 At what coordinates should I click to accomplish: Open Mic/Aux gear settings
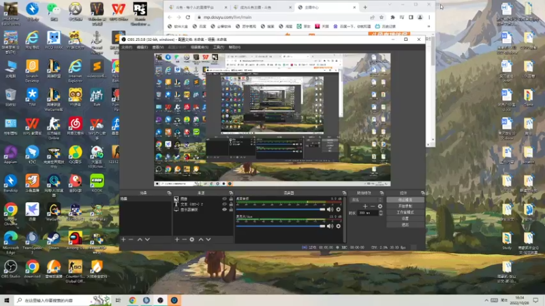338,226
